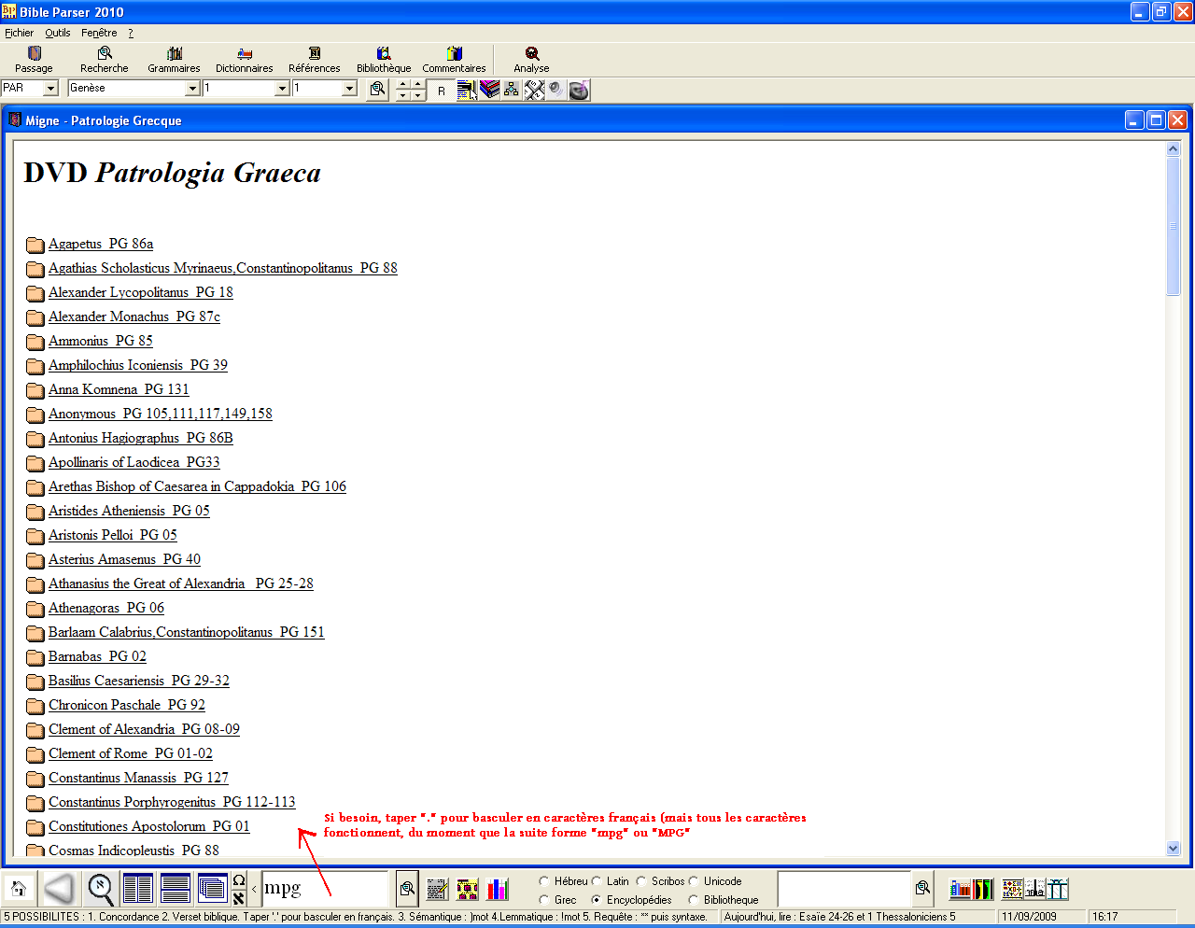
Task: Open the Chronicon Paschale PG 92 link
Action: pos(127,705)
